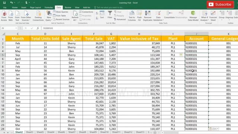Click Recent Sources button
This screenshot has height=134, width=238.
[61, 19]
